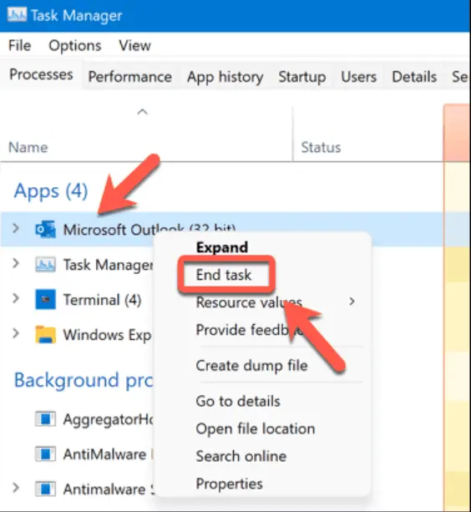Select the Windows Explorer row text
Image resolution: width=471 pixels, height=512 pixels.
pyautogui.click(x=107, y=335)
